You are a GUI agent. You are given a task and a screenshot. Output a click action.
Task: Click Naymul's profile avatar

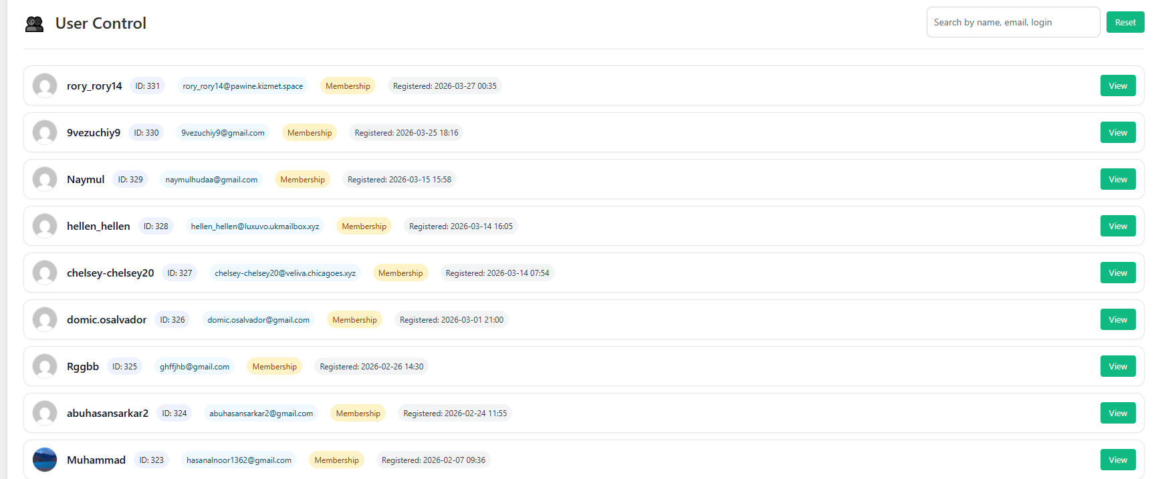click(x=45, y=179)
